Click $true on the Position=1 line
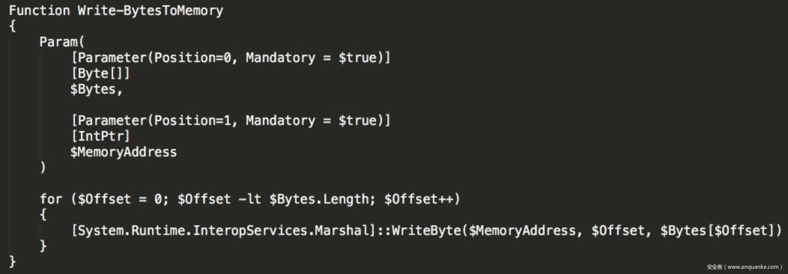Image resolution: width=788 pixels, height=274 pixels. tap(358, 121)
